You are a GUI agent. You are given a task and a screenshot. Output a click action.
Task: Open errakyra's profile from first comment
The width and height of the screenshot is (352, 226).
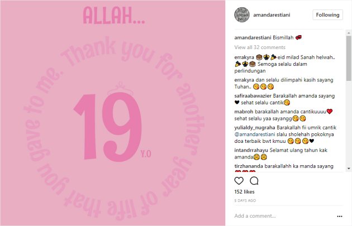click(x=244, y=57)
